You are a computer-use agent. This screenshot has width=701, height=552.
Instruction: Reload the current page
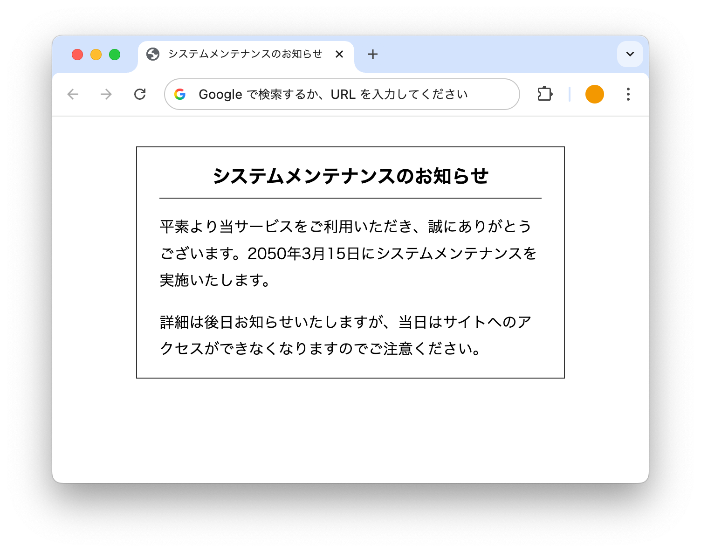click(140, 94)
